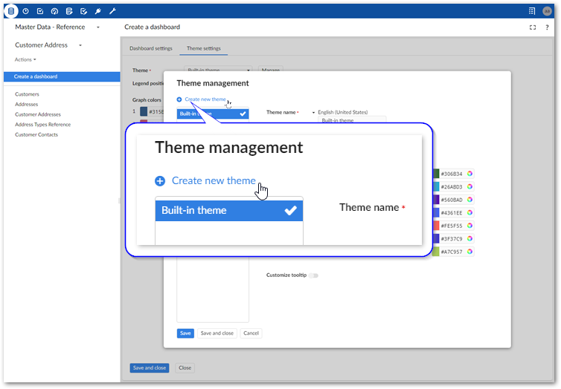The width and height of the screenshot is (561, 389).
Task: Open Customer Contacts in the sidebar
Action: point(36,135)
